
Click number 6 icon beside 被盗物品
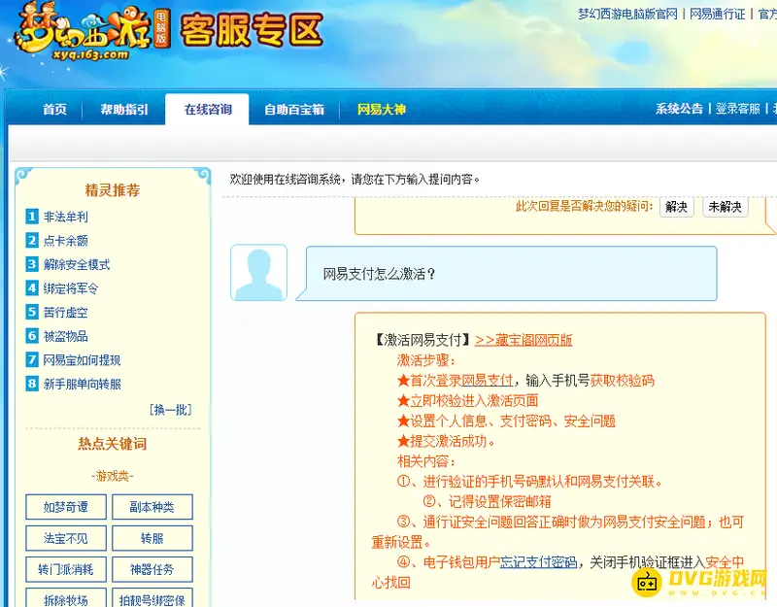pos(32,335)
